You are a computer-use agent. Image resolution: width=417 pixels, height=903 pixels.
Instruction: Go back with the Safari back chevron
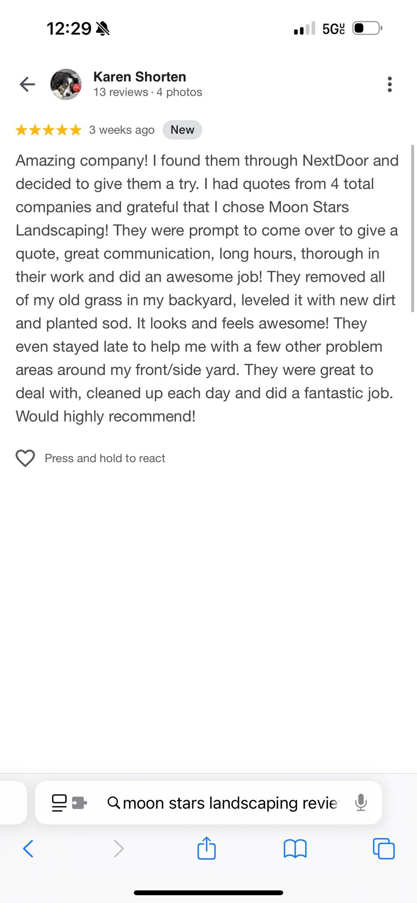tap(28, 848)
